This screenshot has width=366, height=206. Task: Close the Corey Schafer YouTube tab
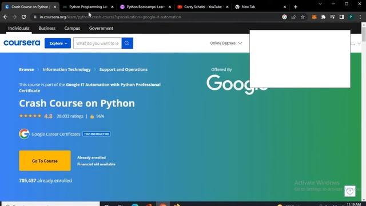(227, 7)
